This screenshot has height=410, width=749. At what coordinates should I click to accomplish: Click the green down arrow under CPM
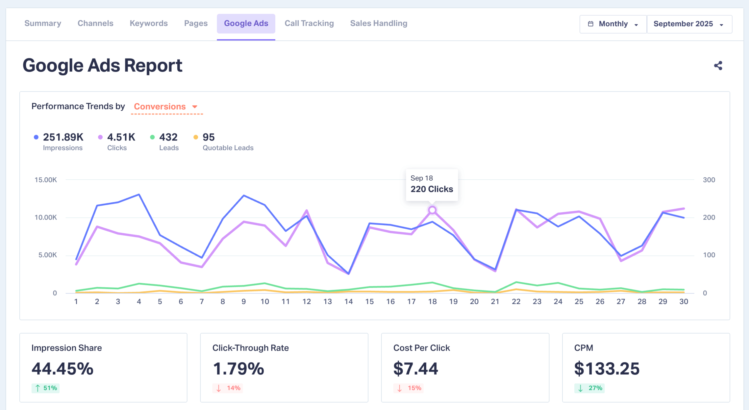580,388
